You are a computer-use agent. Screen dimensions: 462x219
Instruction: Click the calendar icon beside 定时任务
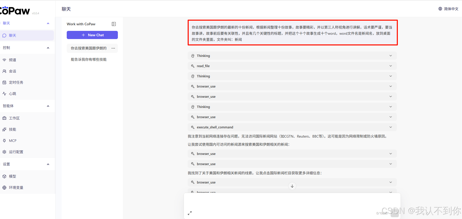click(x=4, y=82)
